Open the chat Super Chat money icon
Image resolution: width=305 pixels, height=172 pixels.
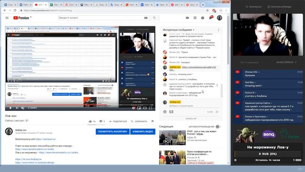(x=171, y=112)
